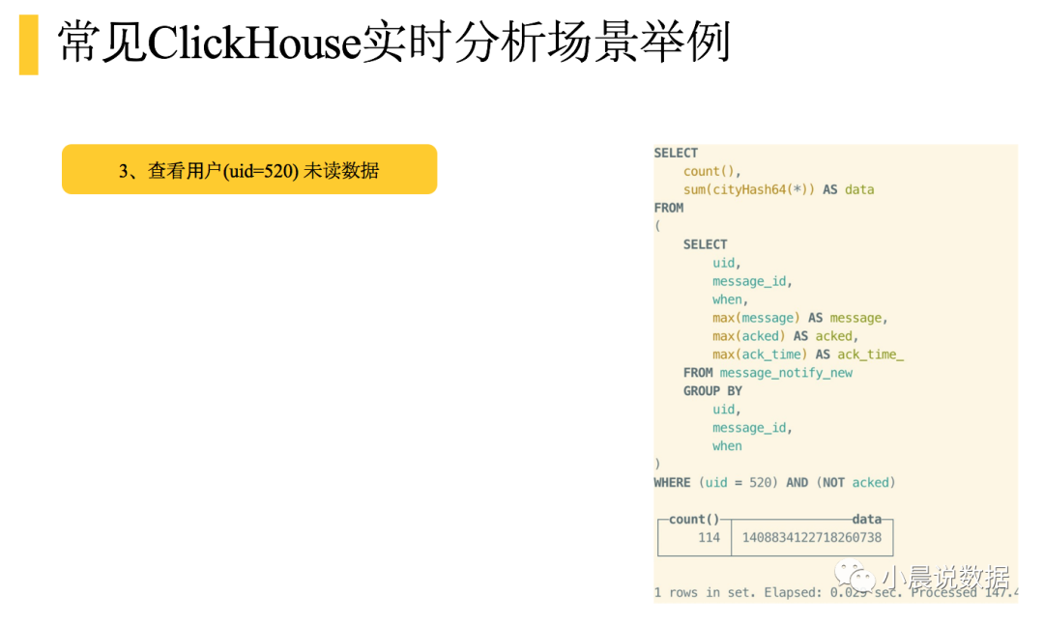Select the "sum(cityHash64(*)) AS data" line
Screen dimensions: 1044x624
click(778, 189)
